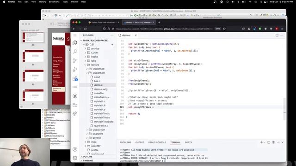The height and width of the screenshot is (166, 296).
Task: Open the Manage gear in activity bar
Action: pos(75,158)
